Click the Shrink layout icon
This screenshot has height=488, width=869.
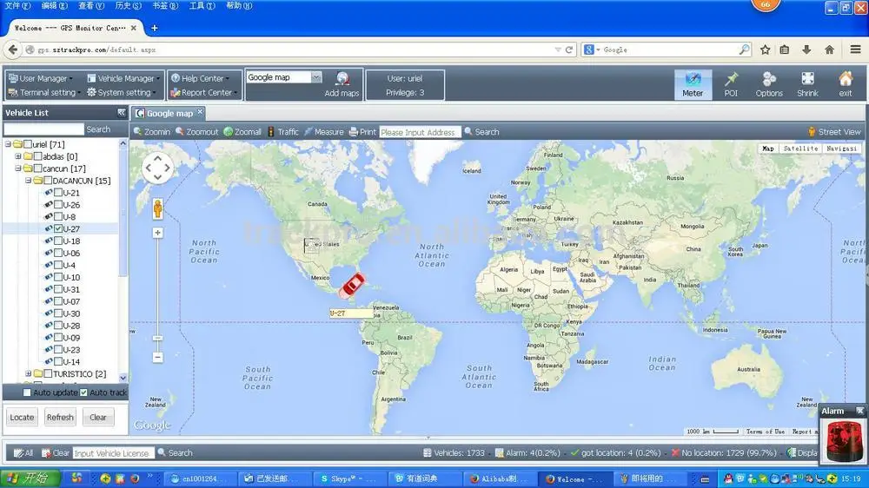pyautogui.click(x=807, y=84)
